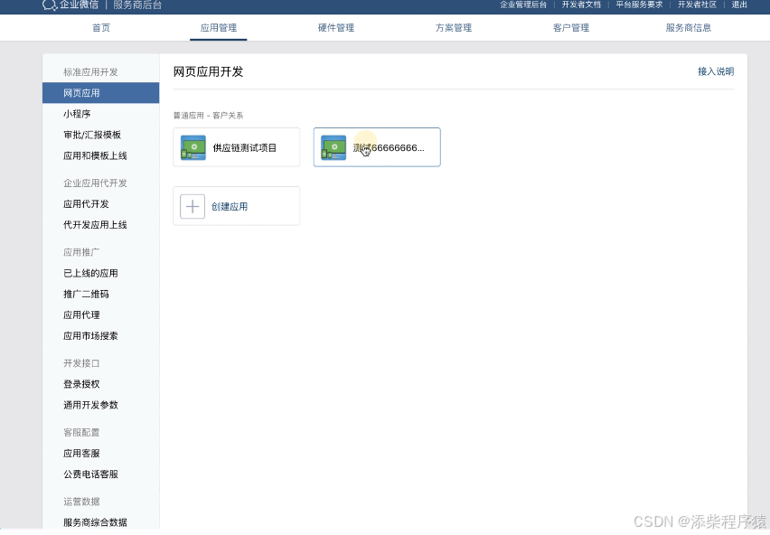Click the 企业微信 logo icon

(50, 5)
